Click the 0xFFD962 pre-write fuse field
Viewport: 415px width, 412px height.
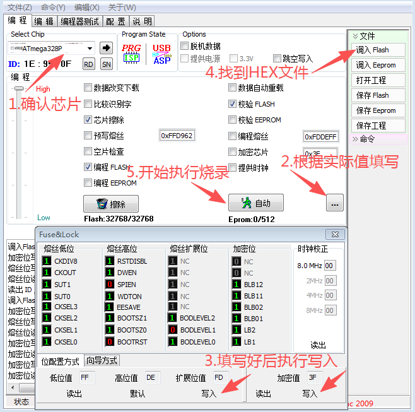pos(177,136)
